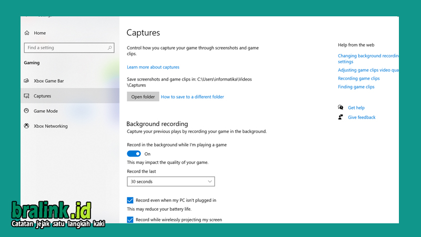This screenshot has height=237, width=421.
Task: Open How to save to a different folder
Action: tap(192, 97)
